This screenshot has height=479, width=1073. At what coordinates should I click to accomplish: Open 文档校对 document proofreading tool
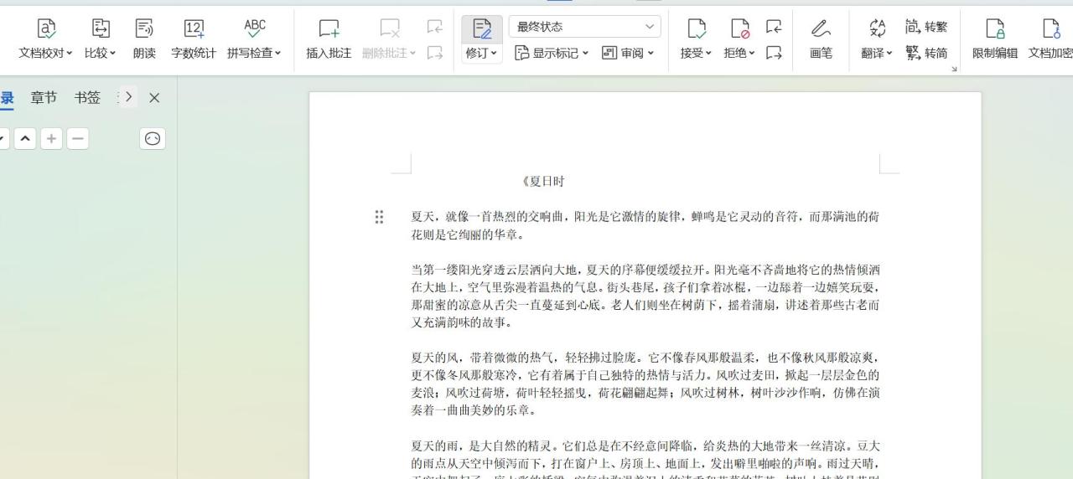(45, 39)
